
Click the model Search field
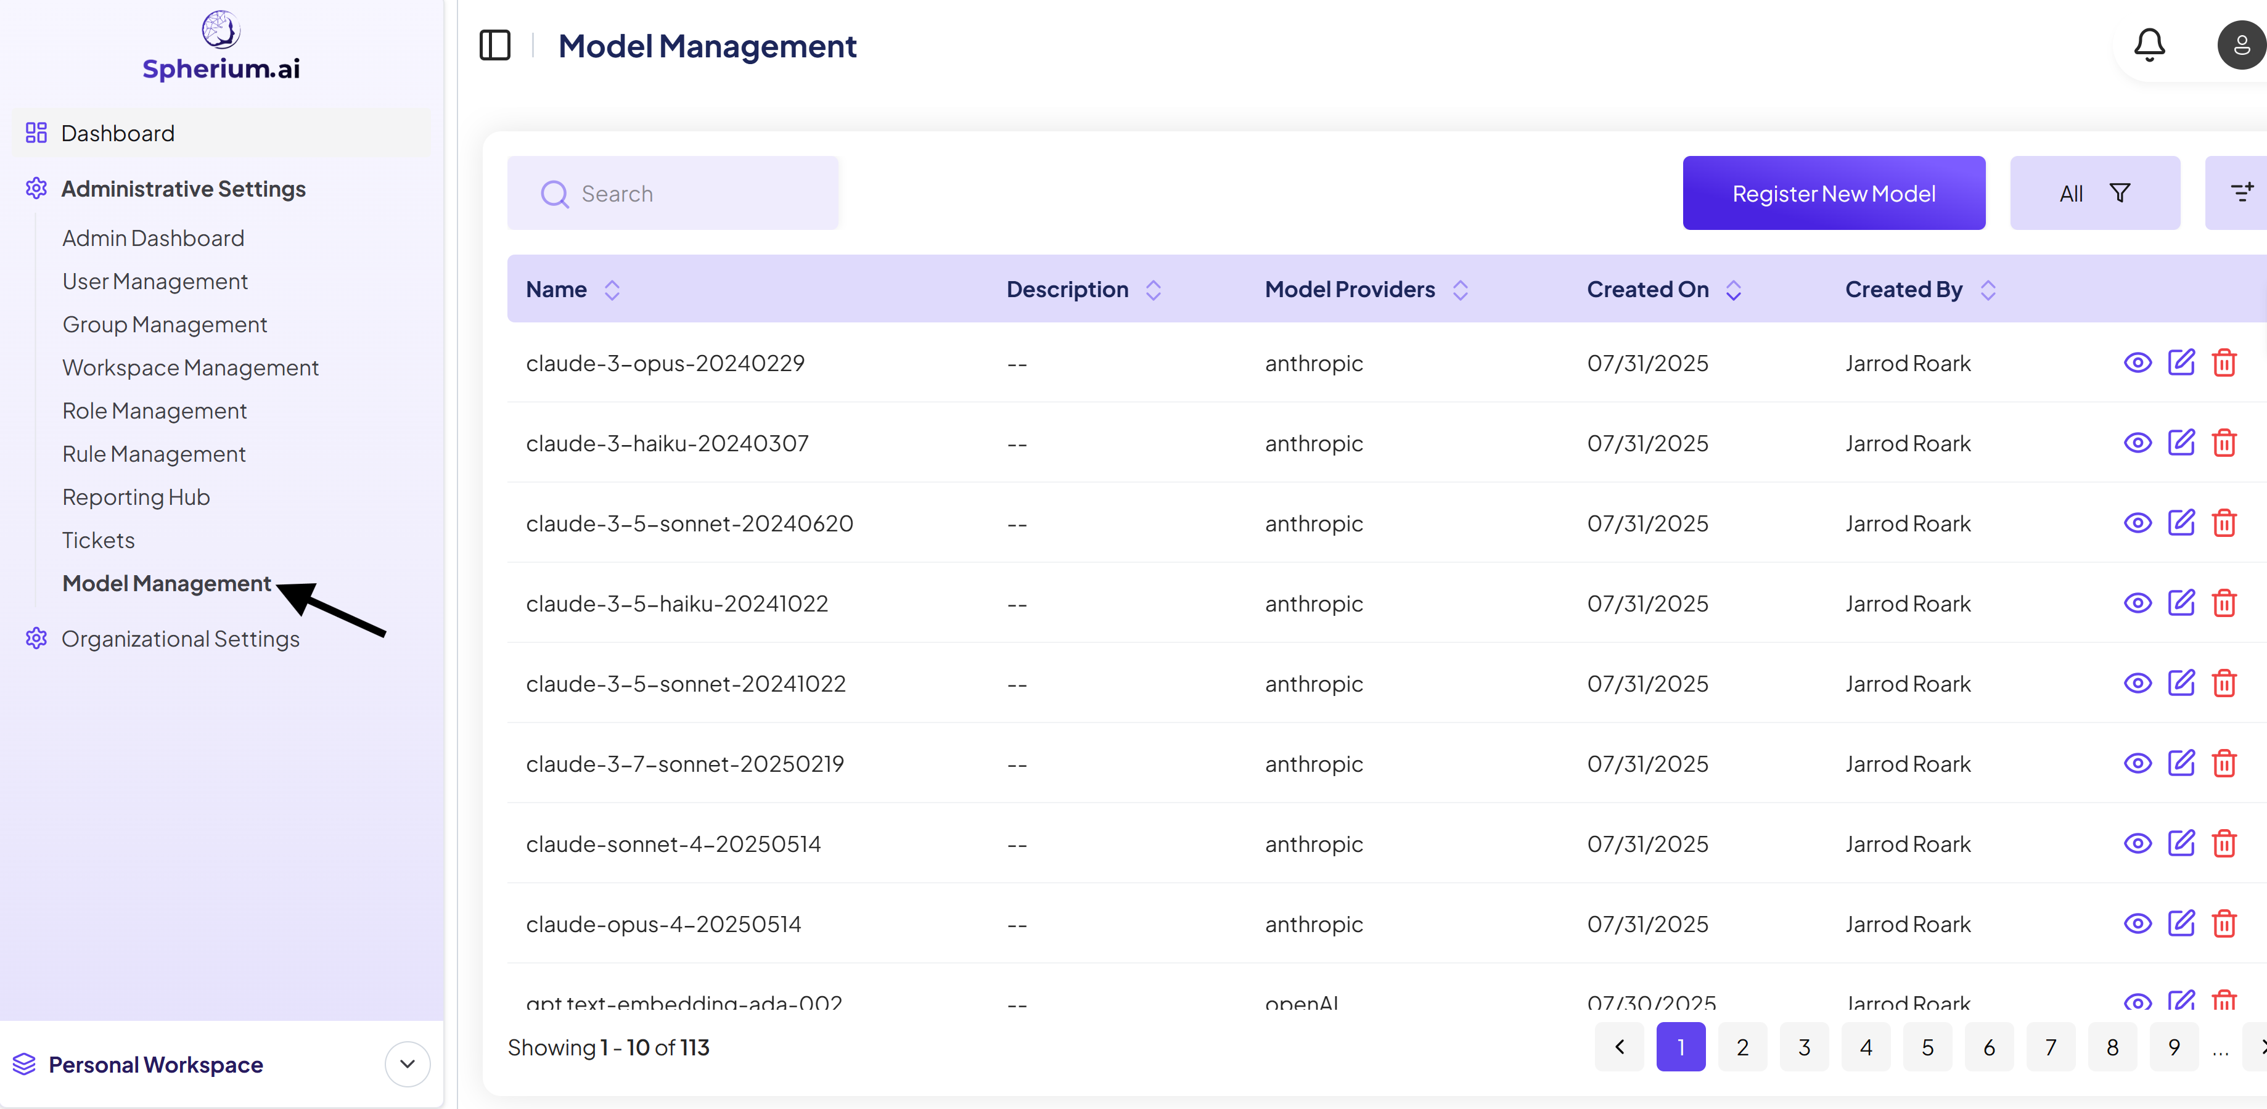[673, 193]
